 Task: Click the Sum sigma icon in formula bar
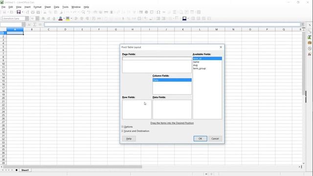click(x=35, y=24)
